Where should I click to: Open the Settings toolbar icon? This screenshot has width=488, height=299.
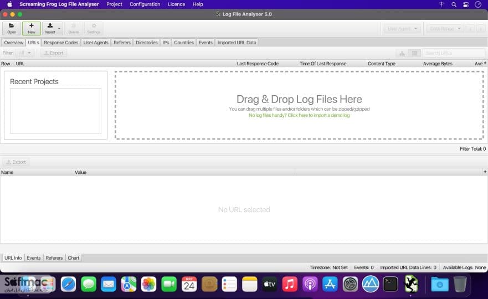(94, 28)
